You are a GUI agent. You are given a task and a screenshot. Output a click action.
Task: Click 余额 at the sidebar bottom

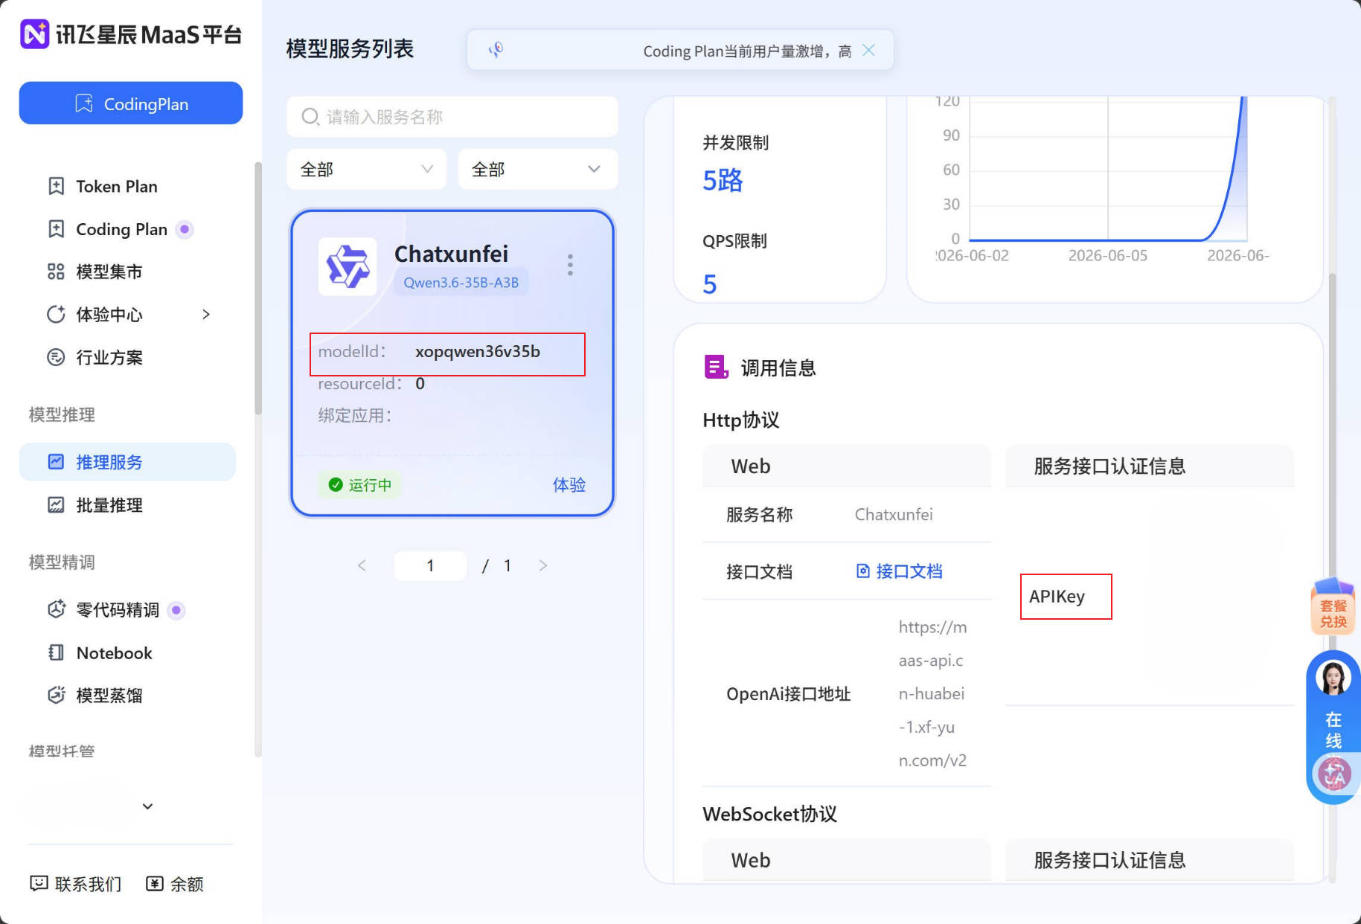[x=174, y=884]
